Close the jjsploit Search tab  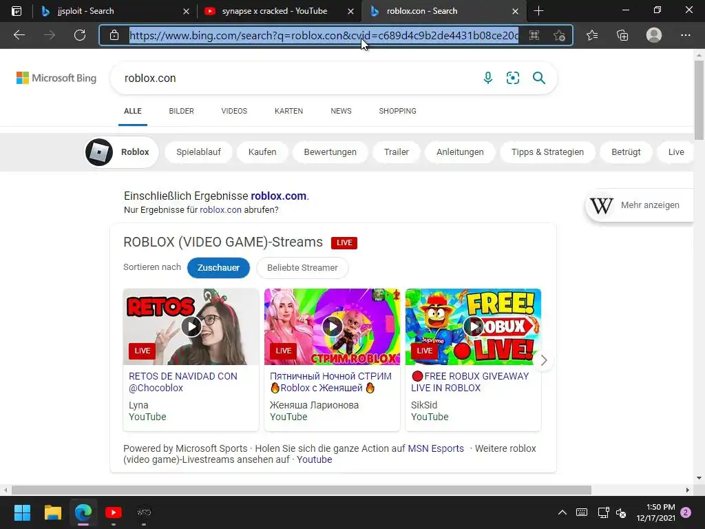tap(186, 11)
